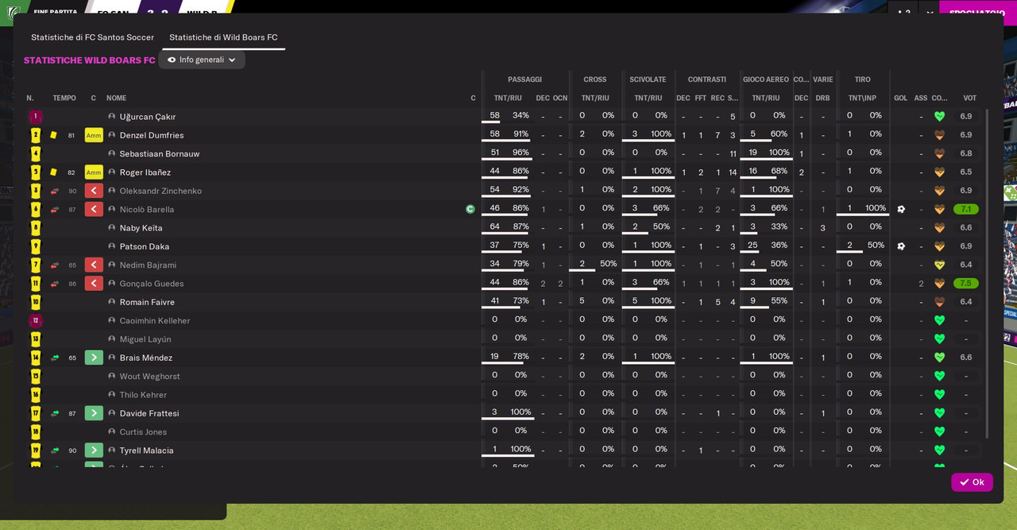Screen dimensions: 1017x530
Task: Click Nicolò Barella's 7.1 rating badge
Action: [966, 209]
